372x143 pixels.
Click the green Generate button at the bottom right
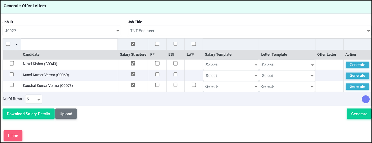click(359, 114)
